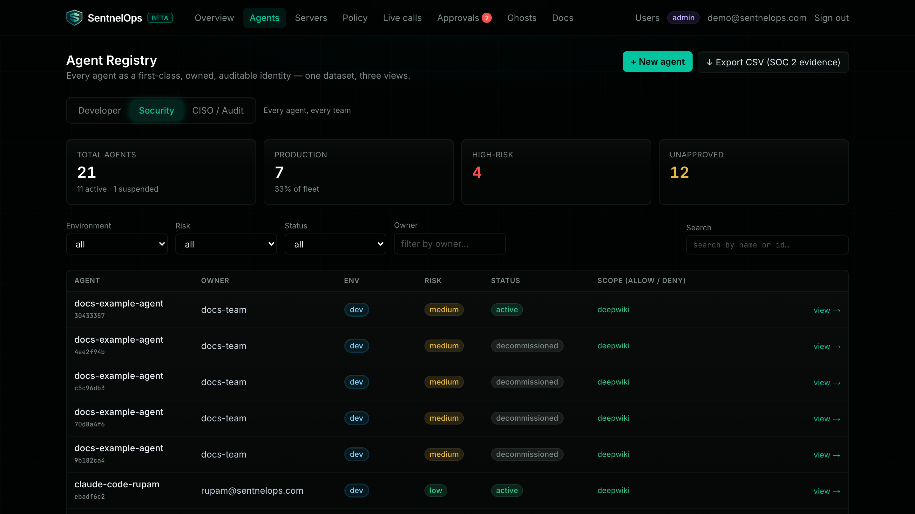Open the Overview page

pyautogui.click(x=214, y=18)
